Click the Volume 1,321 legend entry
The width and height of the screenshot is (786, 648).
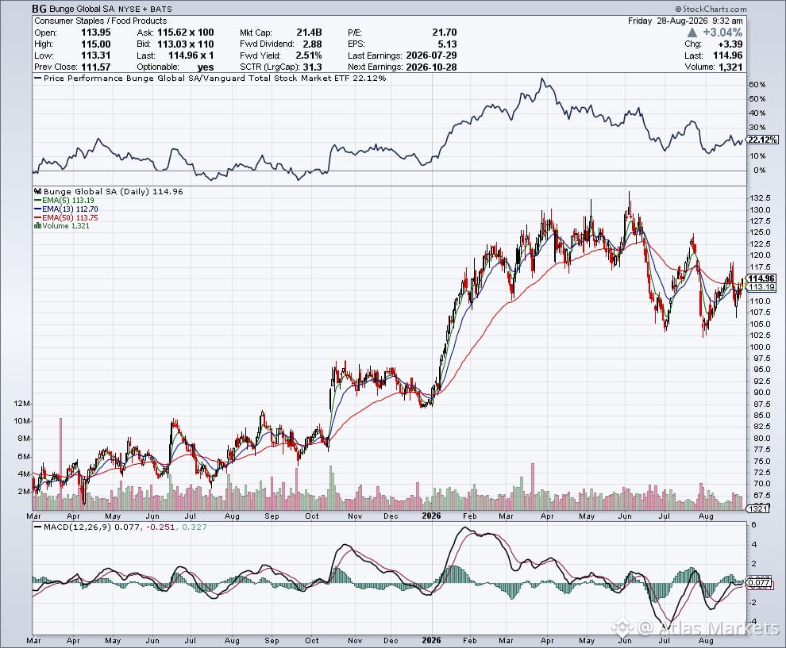[62, 226]
